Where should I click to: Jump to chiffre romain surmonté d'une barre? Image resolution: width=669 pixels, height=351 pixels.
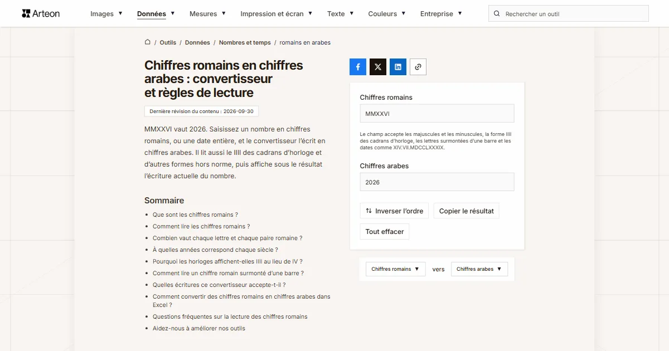[228, 273]
